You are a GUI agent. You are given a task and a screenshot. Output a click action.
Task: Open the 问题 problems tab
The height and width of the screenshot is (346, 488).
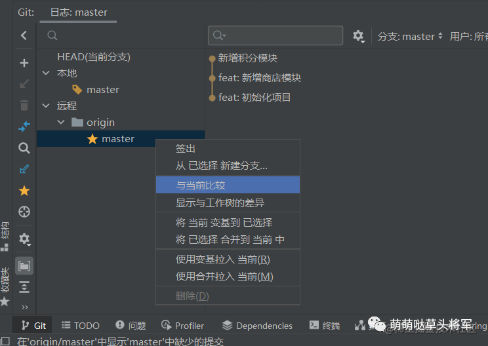pyautogui.click(x=131, y=326)
